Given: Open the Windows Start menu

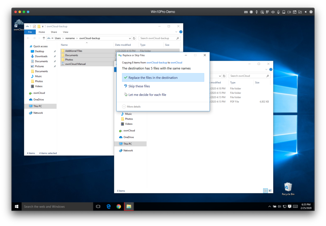Looking at the screenshot, I should 17,207.
